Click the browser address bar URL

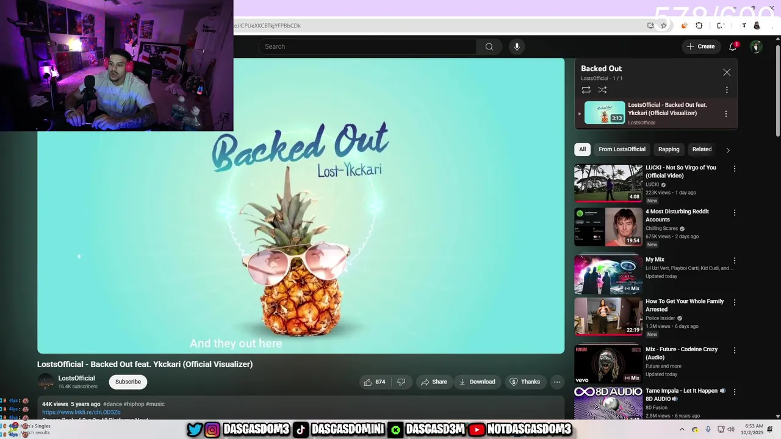[x=267, y=26]
